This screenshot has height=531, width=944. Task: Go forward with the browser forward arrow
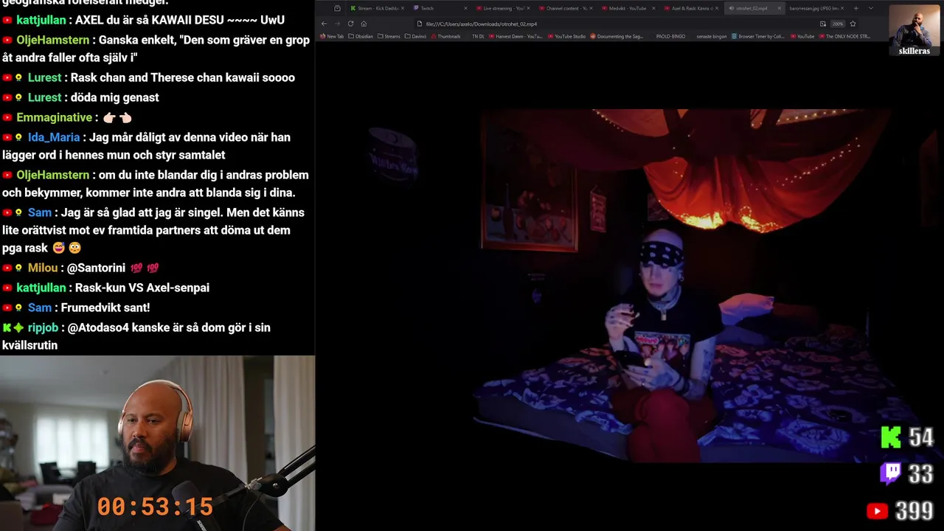coord(337,24)
